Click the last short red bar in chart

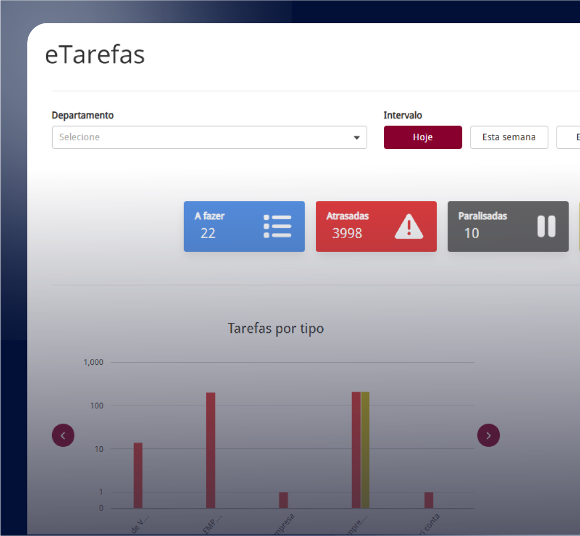[428, 500]
